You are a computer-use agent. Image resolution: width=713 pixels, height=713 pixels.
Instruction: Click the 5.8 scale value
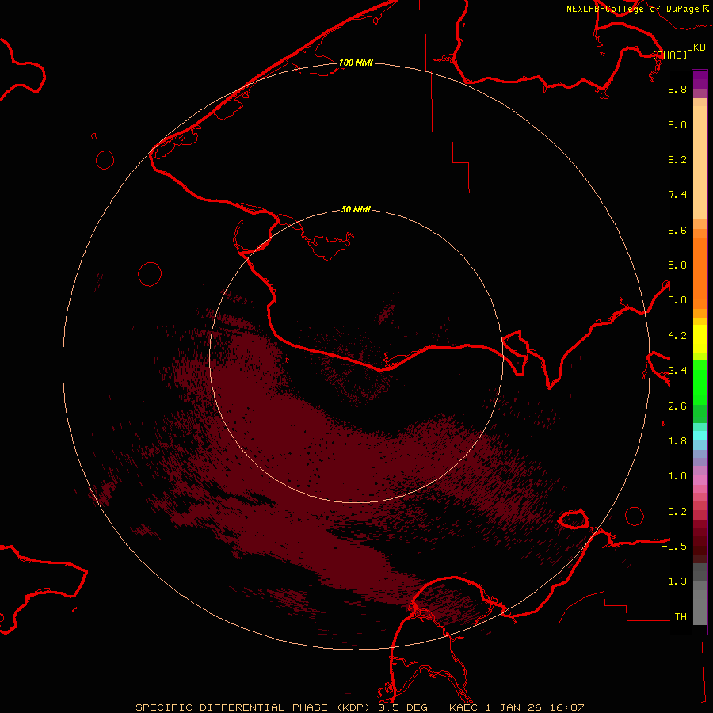(x=677, y=265)
